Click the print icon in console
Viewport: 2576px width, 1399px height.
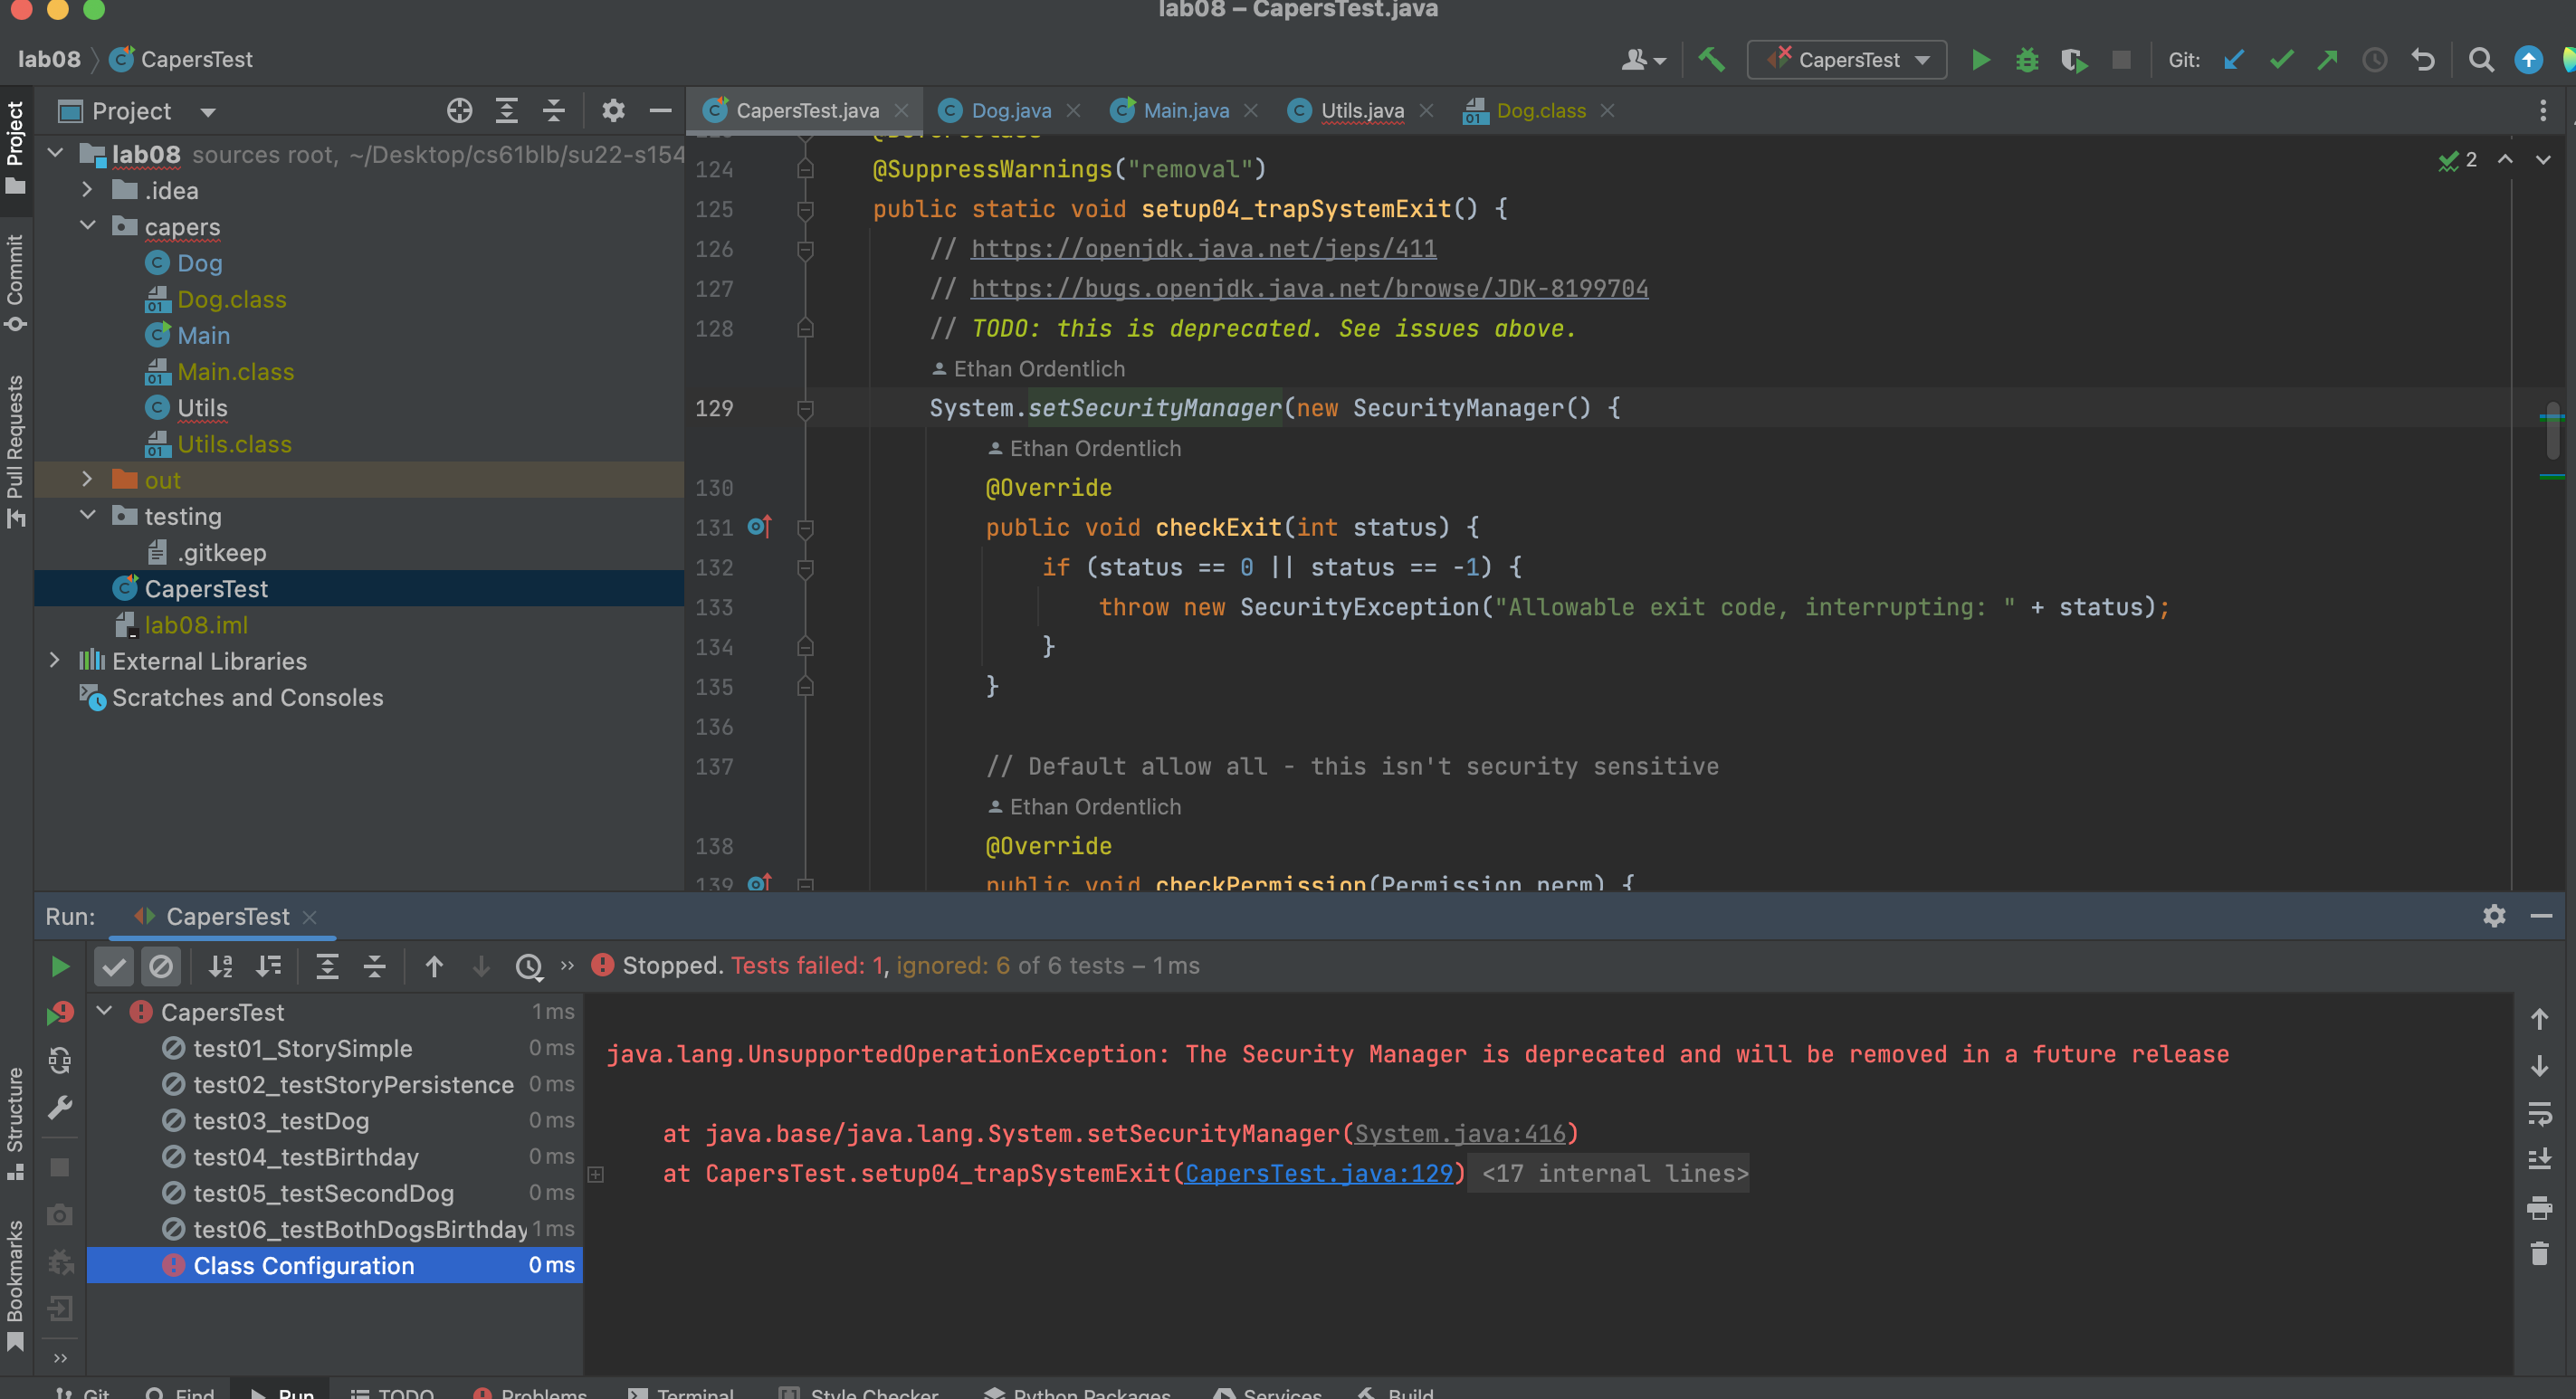click(x=2539, y=1208)
